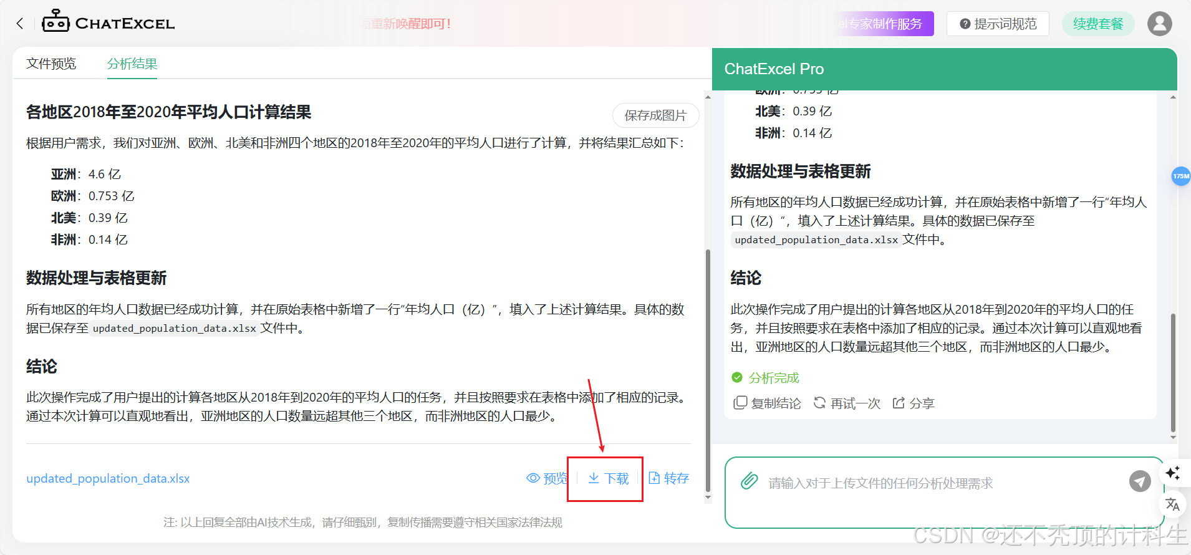Click the ChatExcel Pro header title

click(x=774, y=69)
